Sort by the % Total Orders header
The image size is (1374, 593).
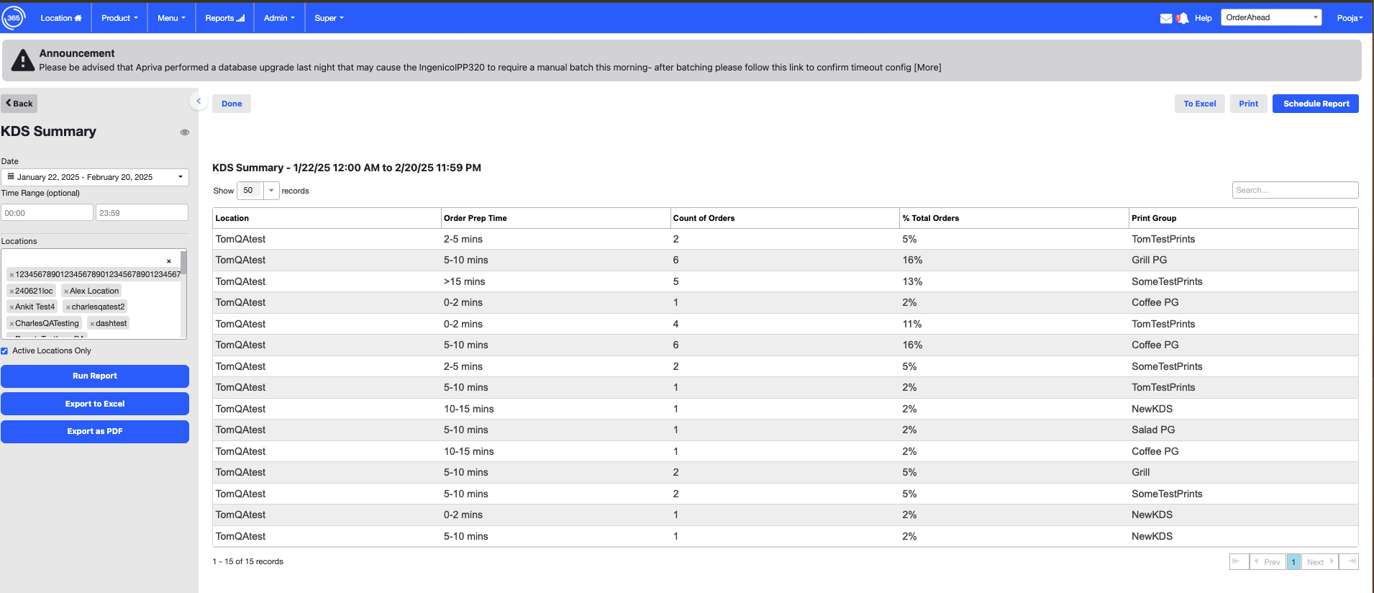click(1014, 218)
